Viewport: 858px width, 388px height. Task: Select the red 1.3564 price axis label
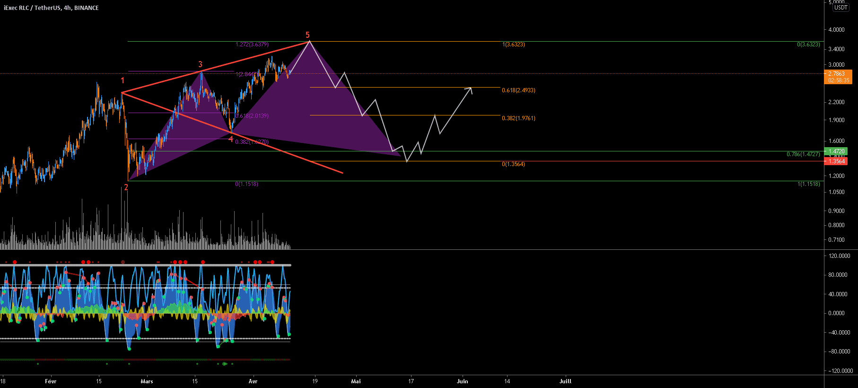coord(836,161)
